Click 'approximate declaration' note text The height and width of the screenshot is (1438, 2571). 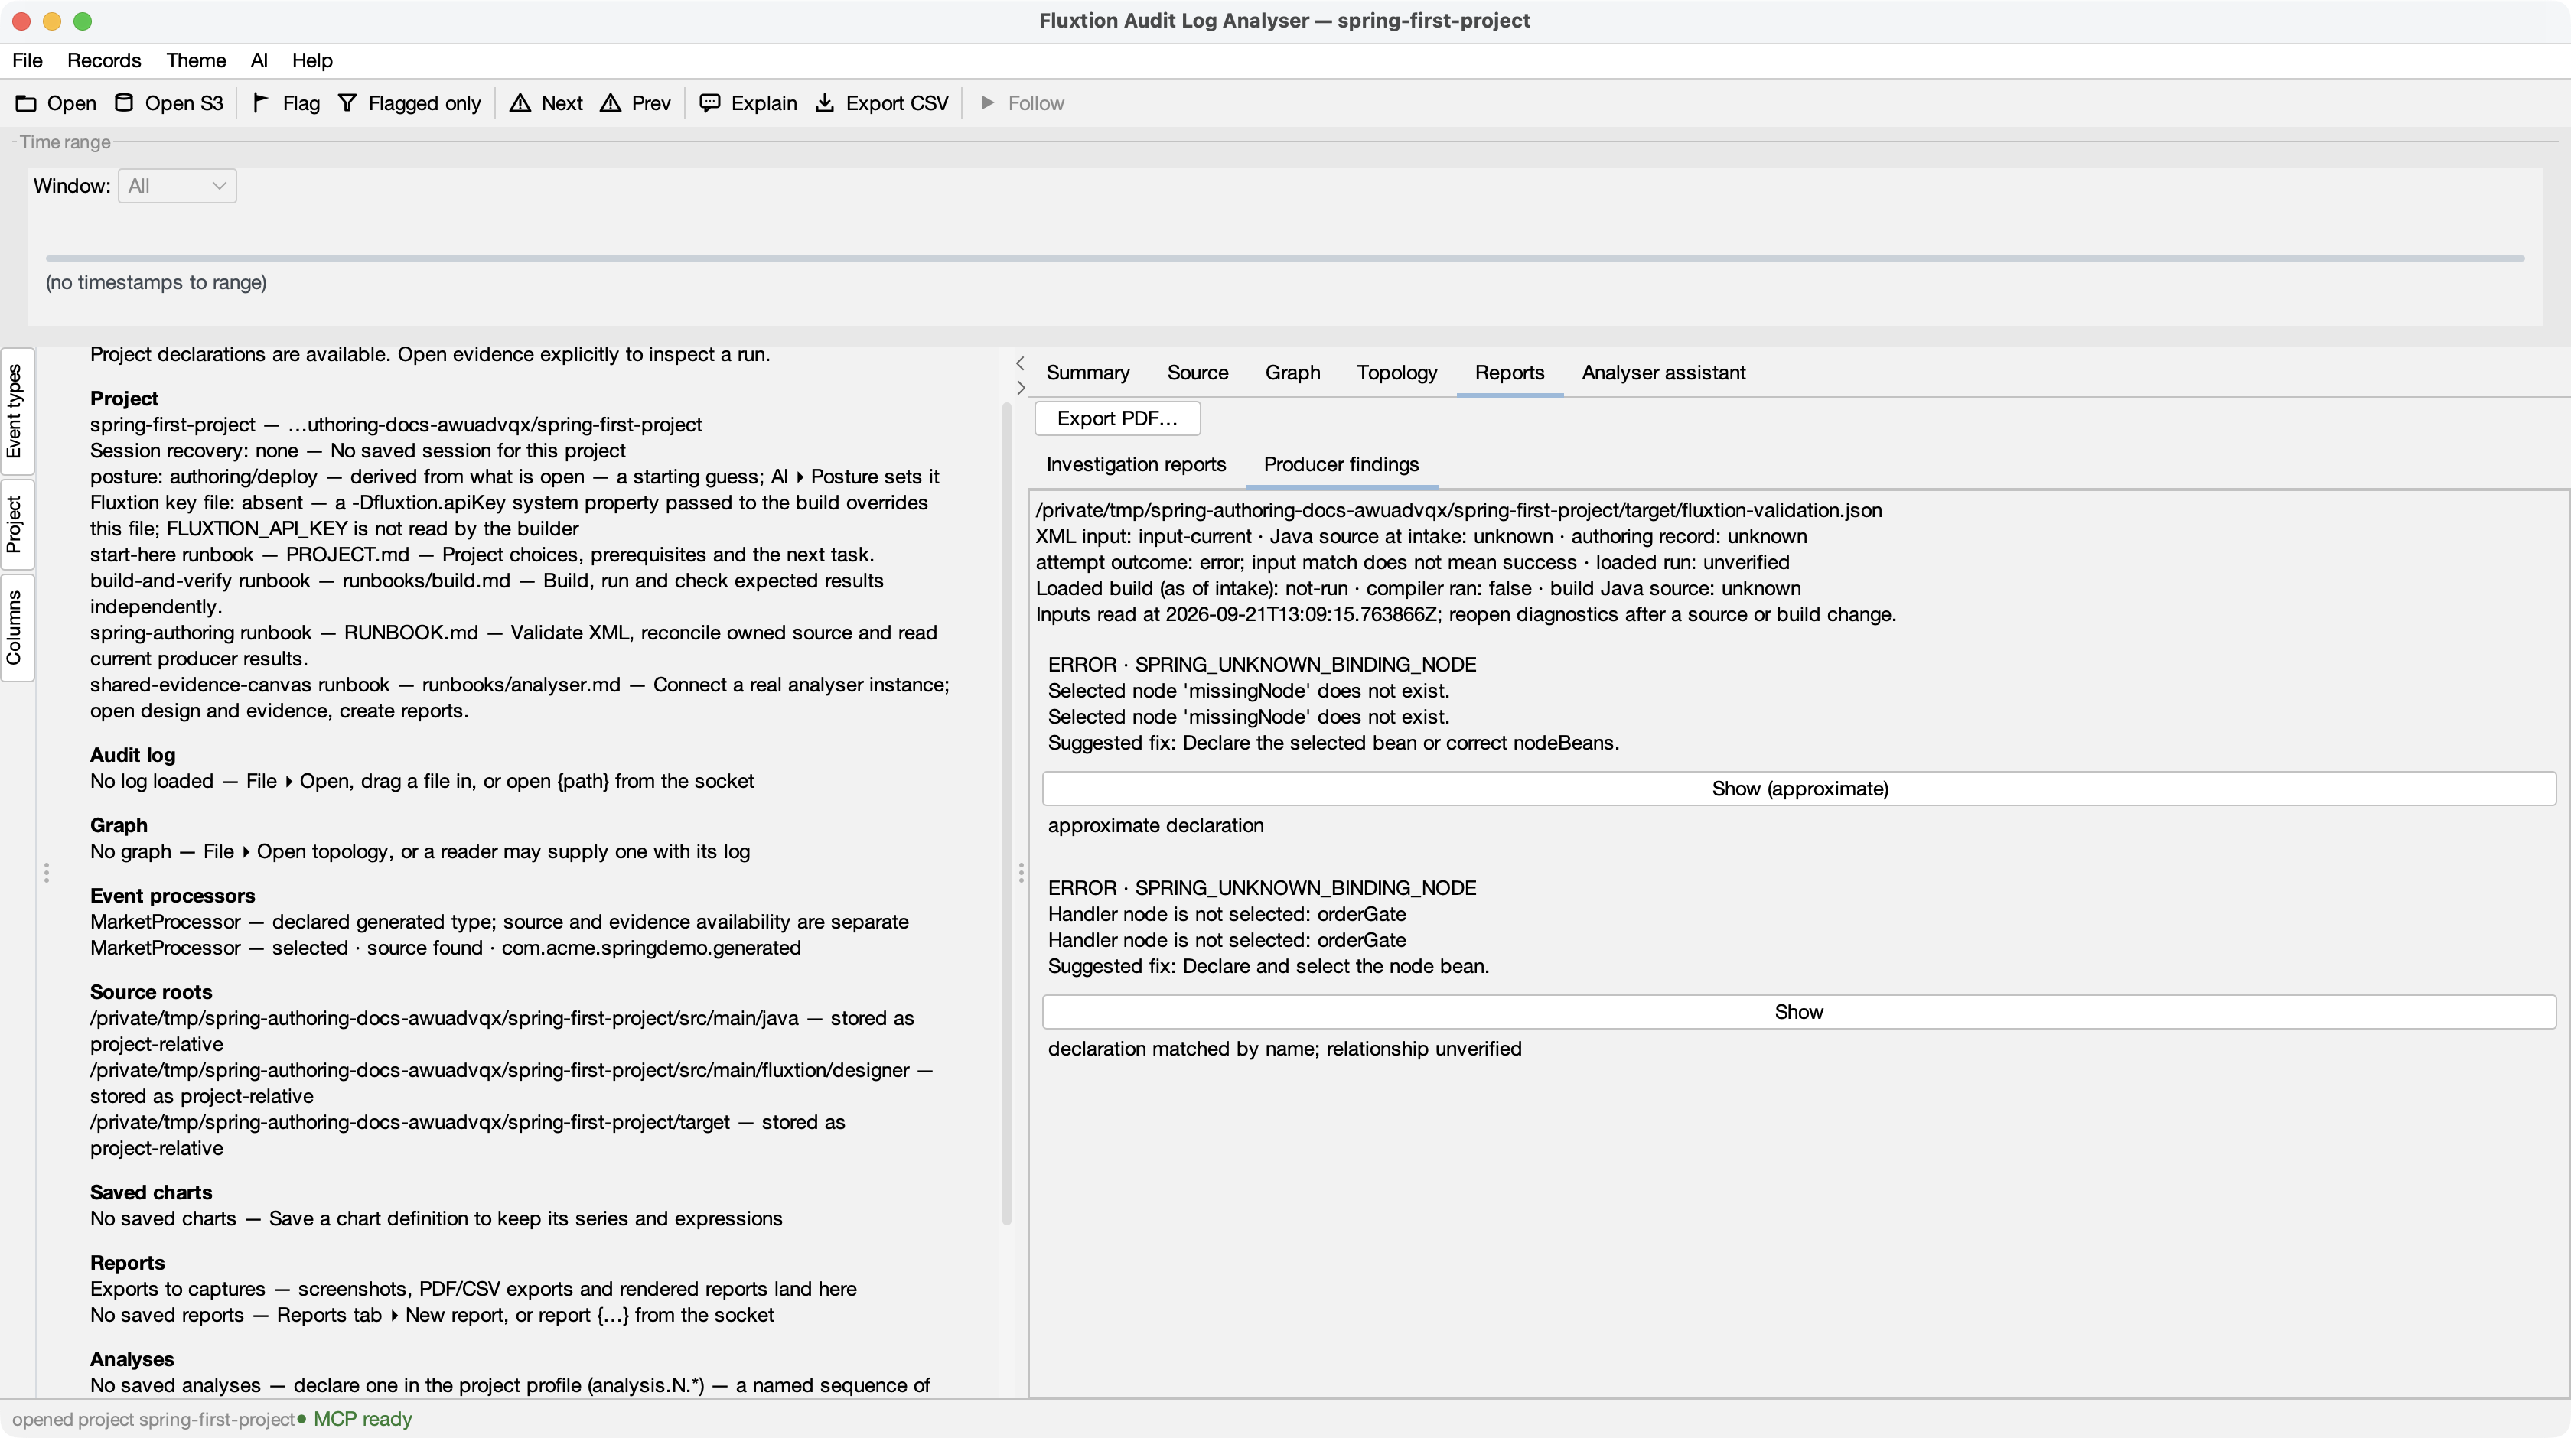pos(1155,825)
